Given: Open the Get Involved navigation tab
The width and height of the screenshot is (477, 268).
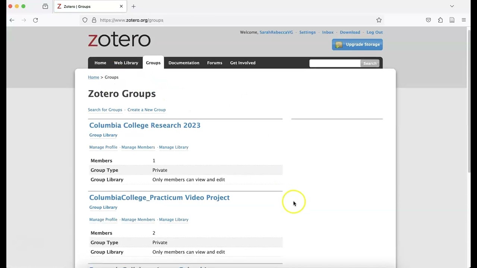Looking at the screenshot, I should pyautogui.click(x=243, y=63).
